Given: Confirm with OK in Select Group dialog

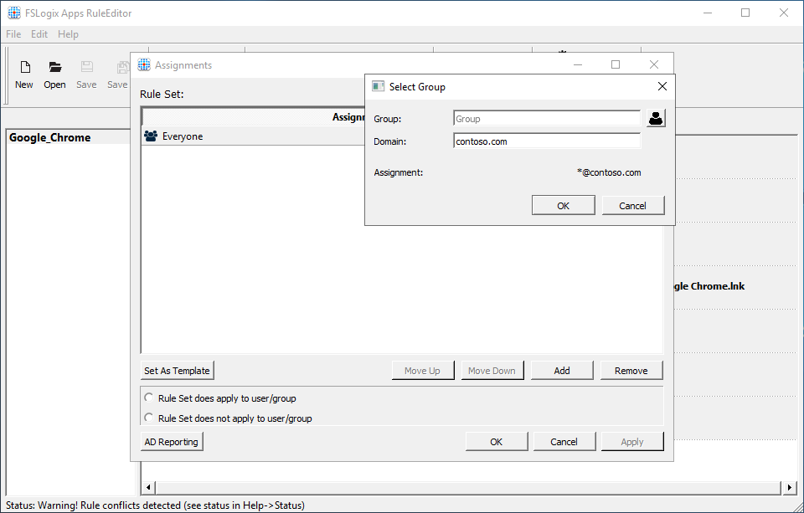Looking at the screenshot, I should click(563, 205).
